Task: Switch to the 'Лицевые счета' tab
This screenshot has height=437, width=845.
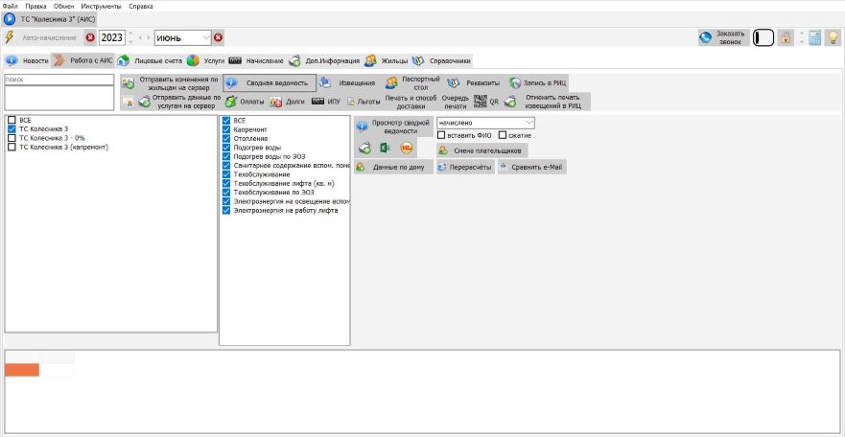Action: [150, 60]
